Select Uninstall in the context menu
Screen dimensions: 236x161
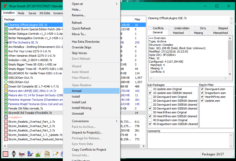click(78, 114)
